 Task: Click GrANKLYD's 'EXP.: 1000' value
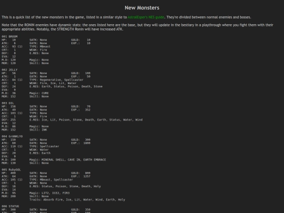click(x=81, y=143)
